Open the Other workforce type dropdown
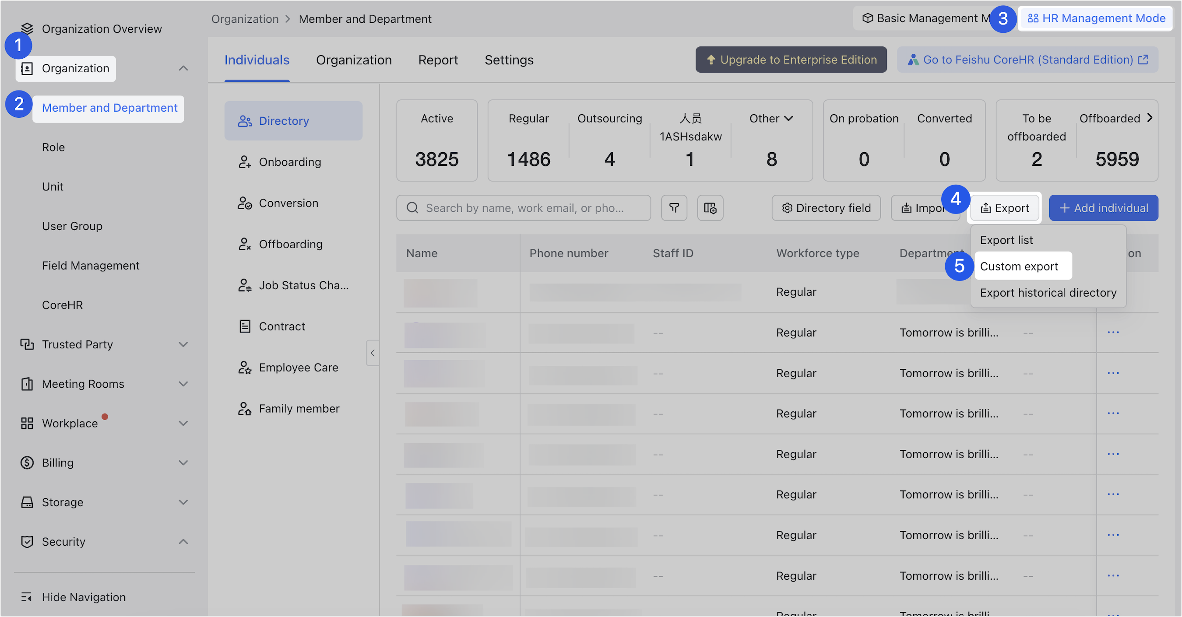 pos(771,118)
